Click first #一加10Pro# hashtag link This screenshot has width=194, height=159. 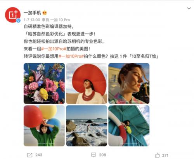point(54,49)
